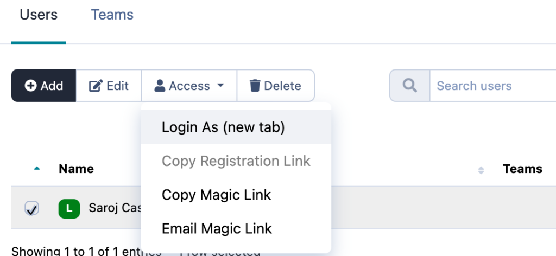Open the Users tab
Viewport: 556px width, 256px height.
pyautogui.click(x=39, y=15)
